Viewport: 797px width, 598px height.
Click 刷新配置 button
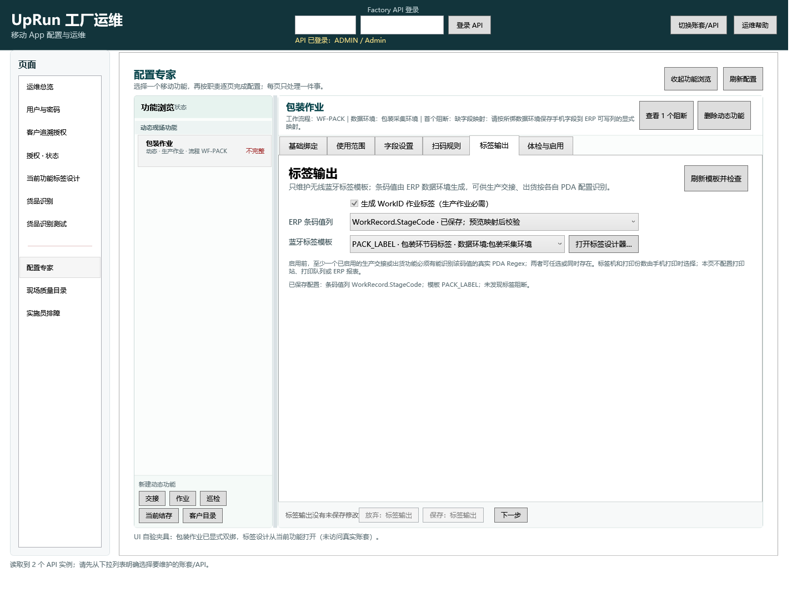[743, 79]
